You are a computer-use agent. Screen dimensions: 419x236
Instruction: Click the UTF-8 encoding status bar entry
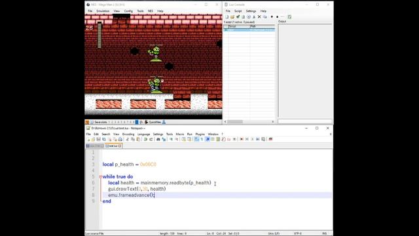coord(298,233)
